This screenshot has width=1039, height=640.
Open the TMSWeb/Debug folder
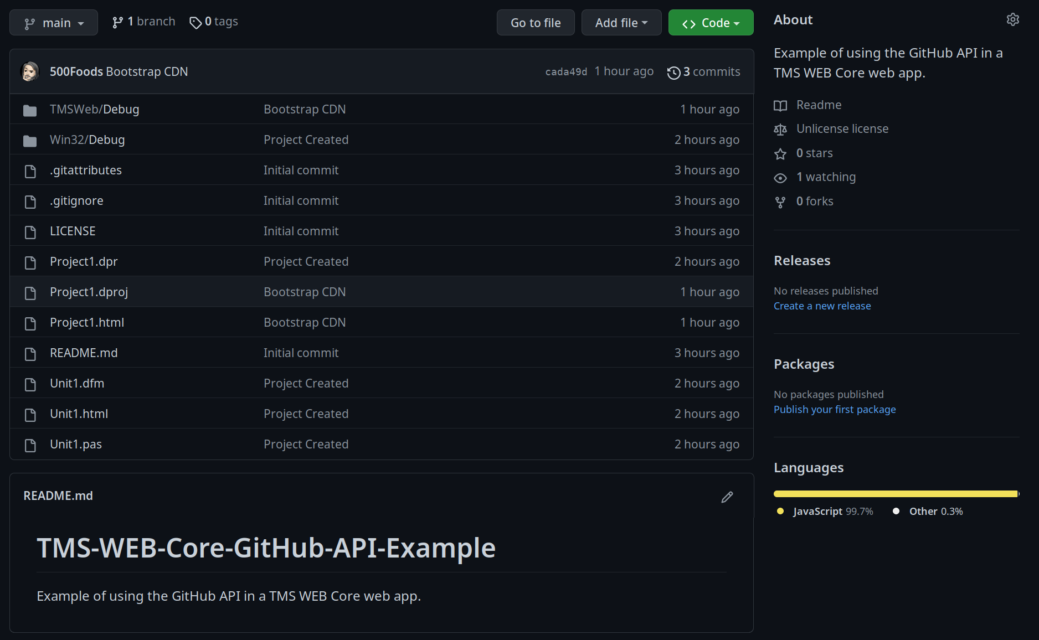click(x=95, y=109)
